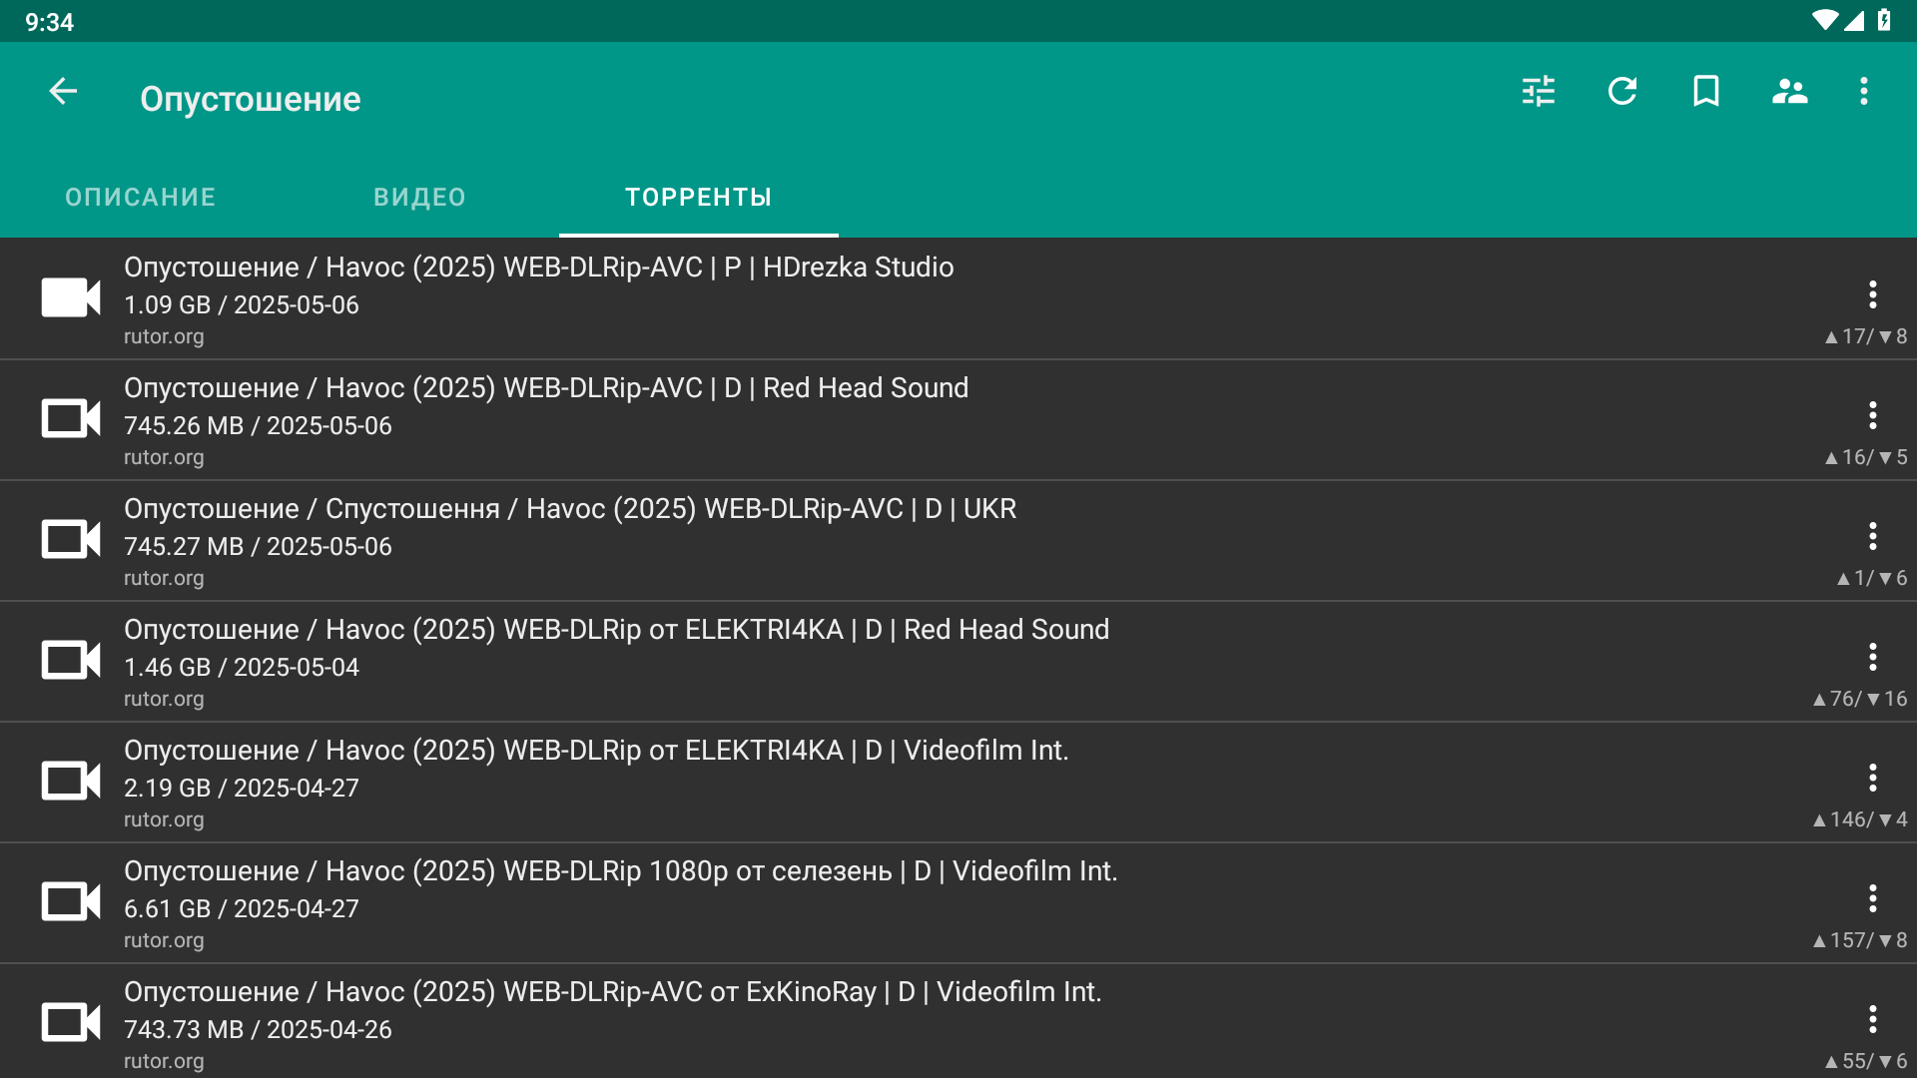This screenshot has height=1078, width=1917.
Task: Switch to the ОПИСАНИЕ tab
Action: click(141, 197)
